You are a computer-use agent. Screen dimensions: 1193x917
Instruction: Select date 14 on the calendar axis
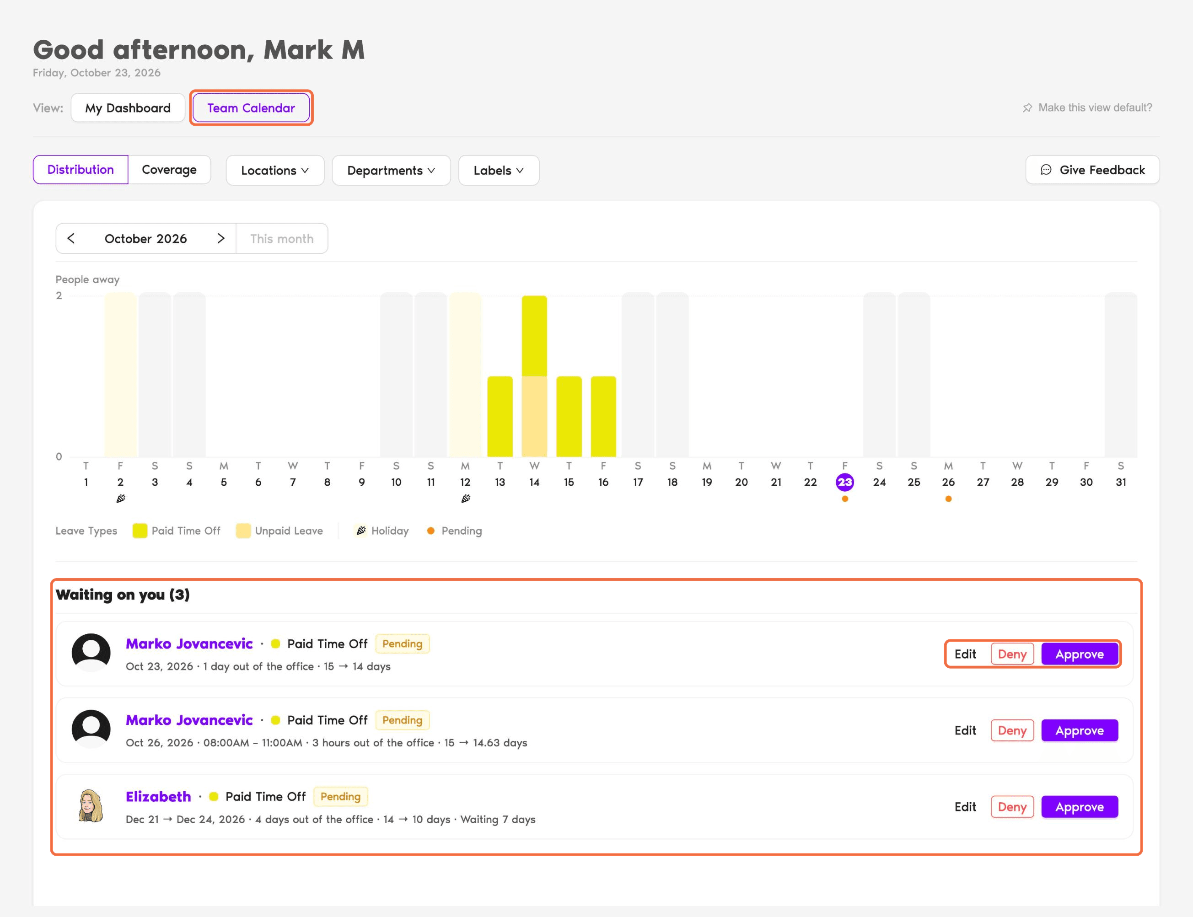[534, 482]
